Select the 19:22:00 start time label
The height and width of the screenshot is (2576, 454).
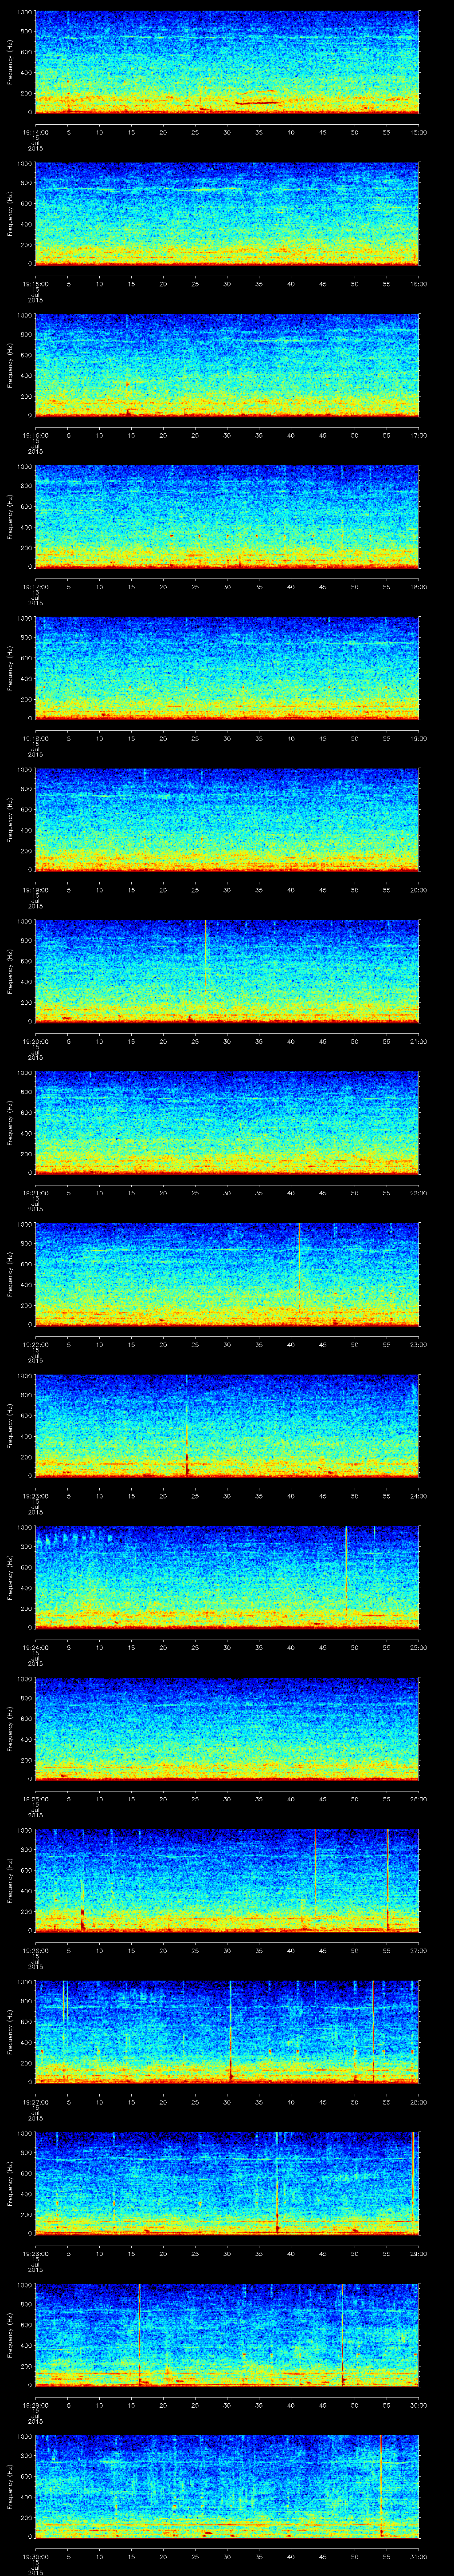(35, 1344)
